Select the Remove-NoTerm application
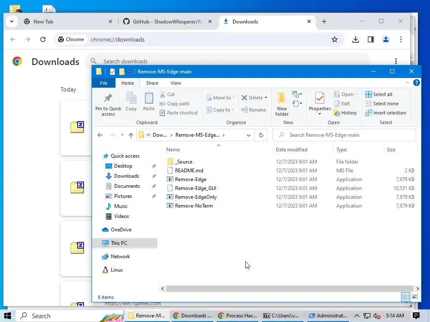 coord(194,205)
